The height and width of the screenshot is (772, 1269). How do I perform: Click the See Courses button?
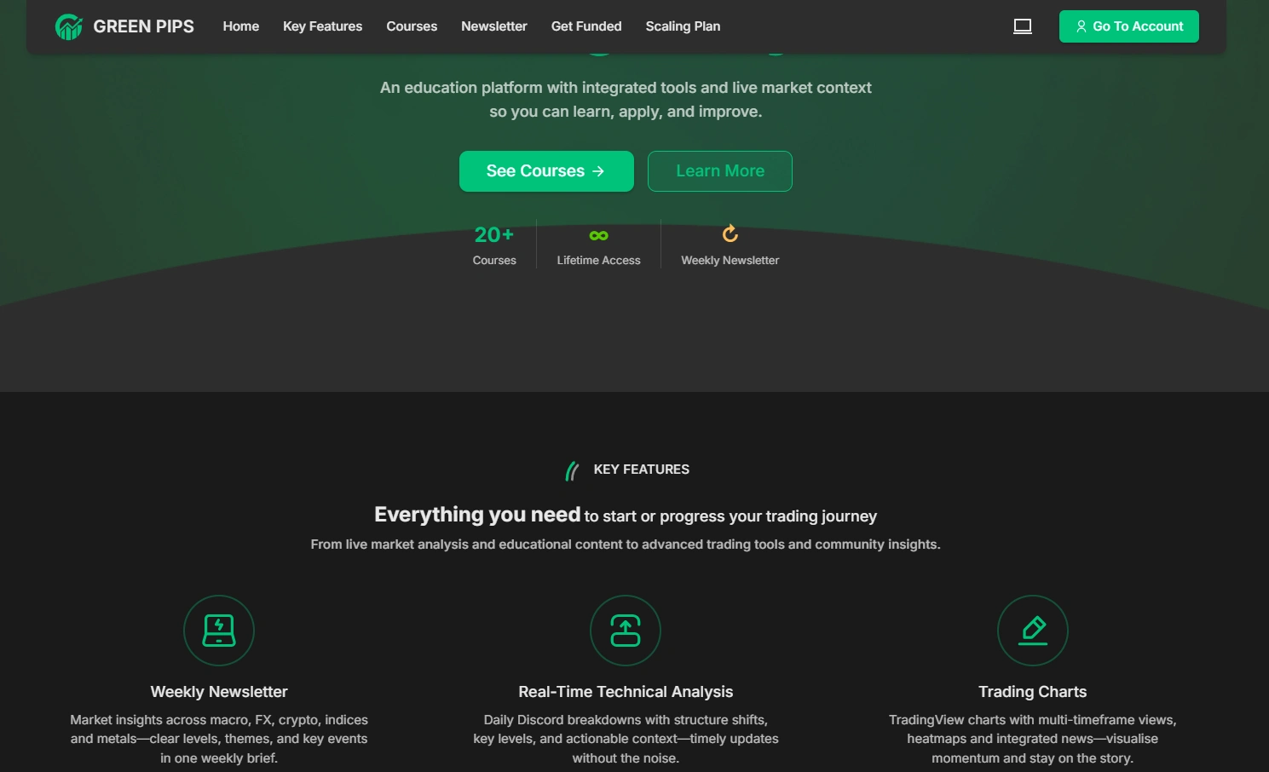pos(546,171)
